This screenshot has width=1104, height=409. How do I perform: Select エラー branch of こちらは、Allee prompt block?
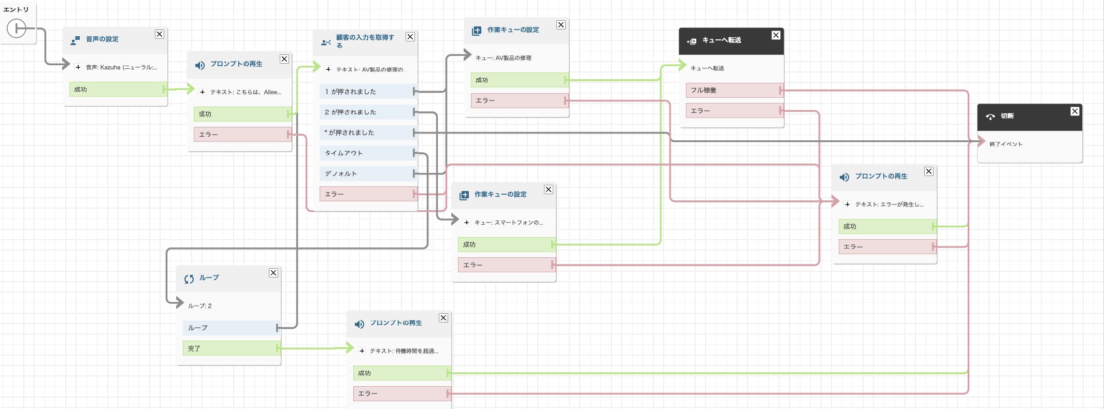click(x=242, y=135)
